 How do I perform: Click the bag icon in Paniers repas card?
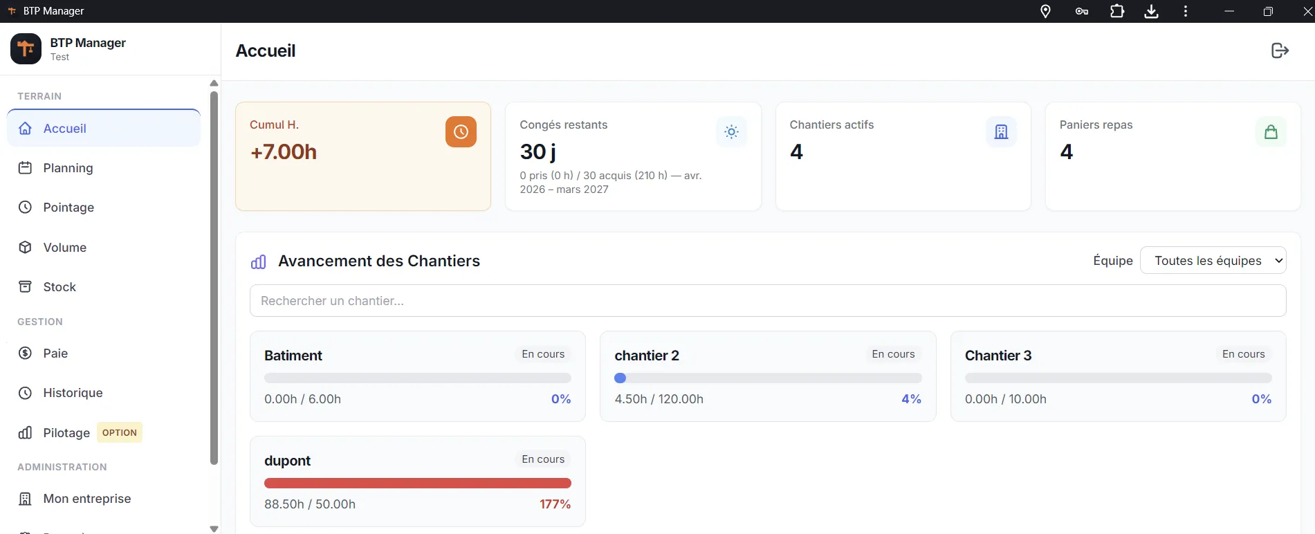[1271, 131]
